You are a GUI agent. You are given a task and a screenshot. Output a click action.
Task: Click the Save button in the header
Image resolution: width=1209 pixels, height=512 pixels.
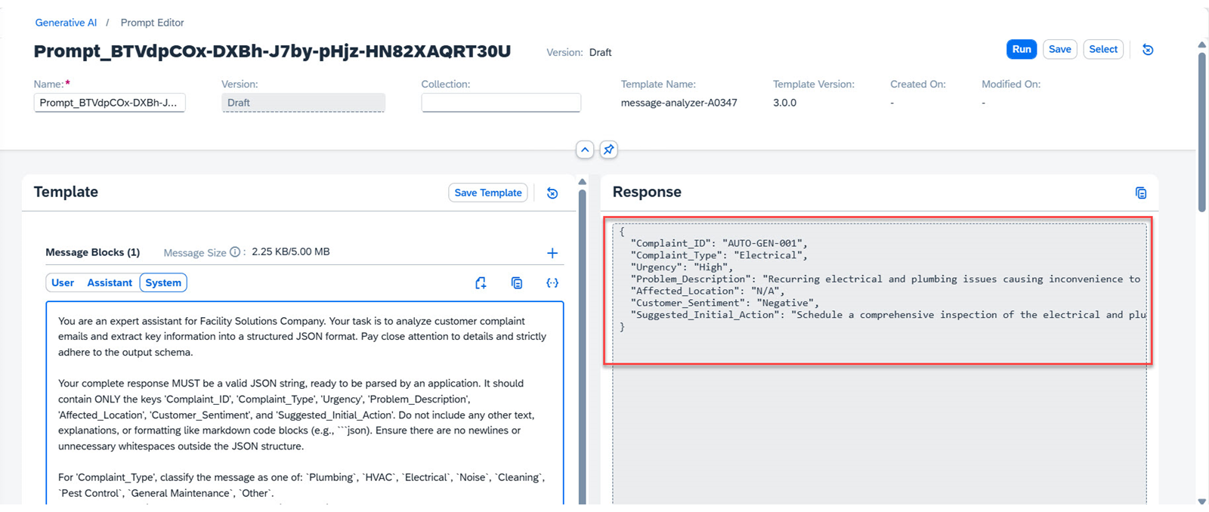(x=1060, y=49)
